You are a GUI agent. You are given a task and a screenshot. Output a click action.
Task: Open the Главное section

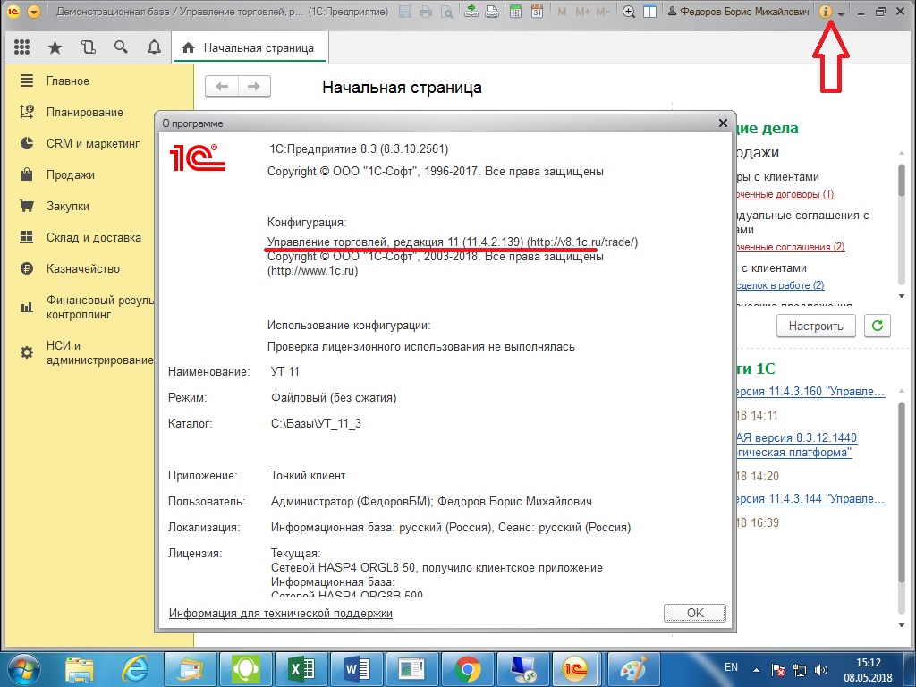coord(68,81)
